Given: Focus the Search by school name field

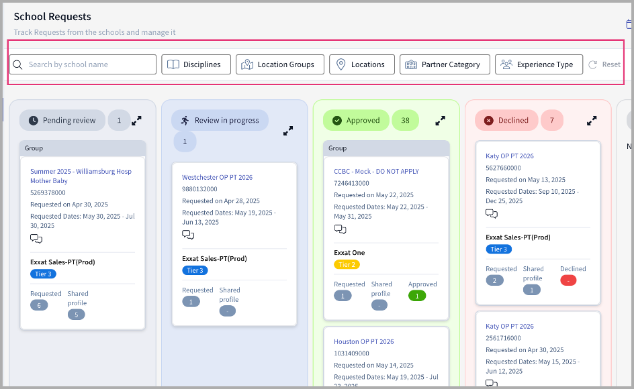Looking at the screenshot, I should point(83,64).
